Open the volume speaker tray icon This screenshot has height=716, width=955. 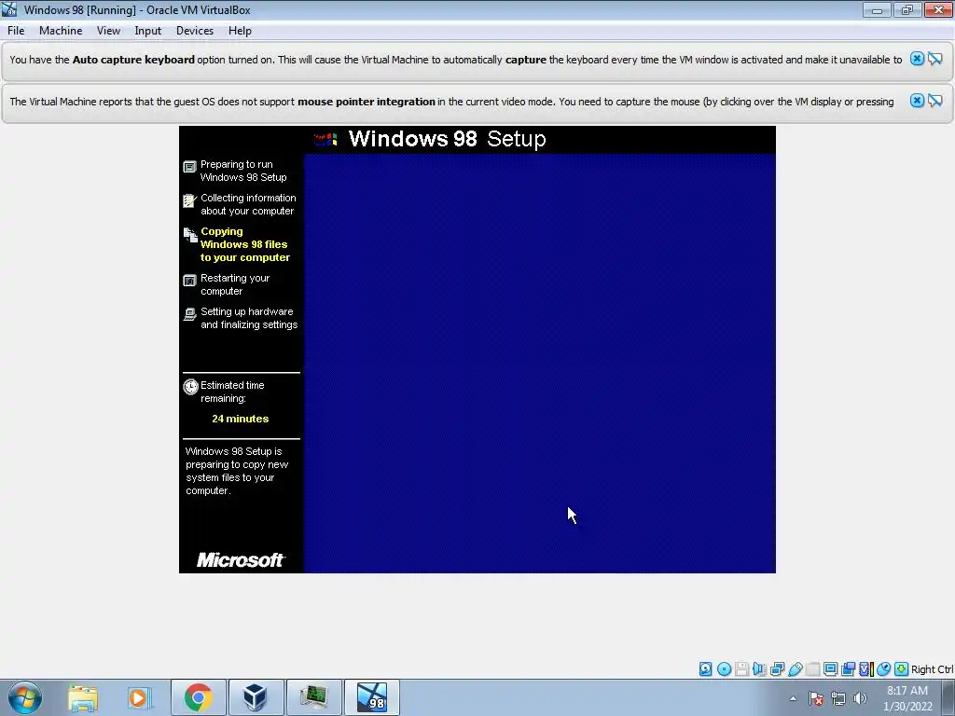click(x=860, y=698)
